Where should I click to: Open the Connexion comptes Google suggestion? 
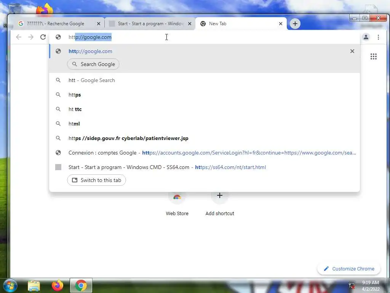205,153
